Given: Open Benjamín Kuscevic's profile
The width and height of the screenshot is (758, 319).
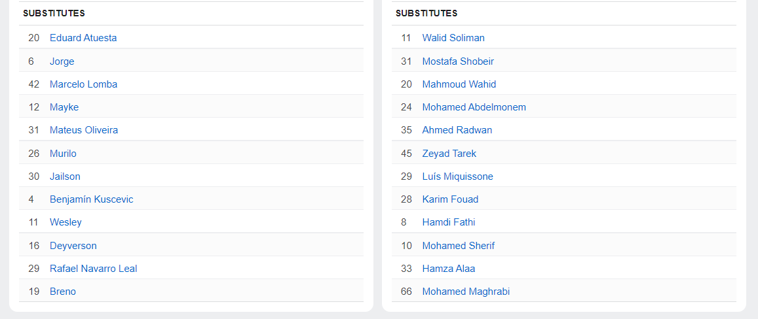Looking at the screenshot, I should (91, 199).
